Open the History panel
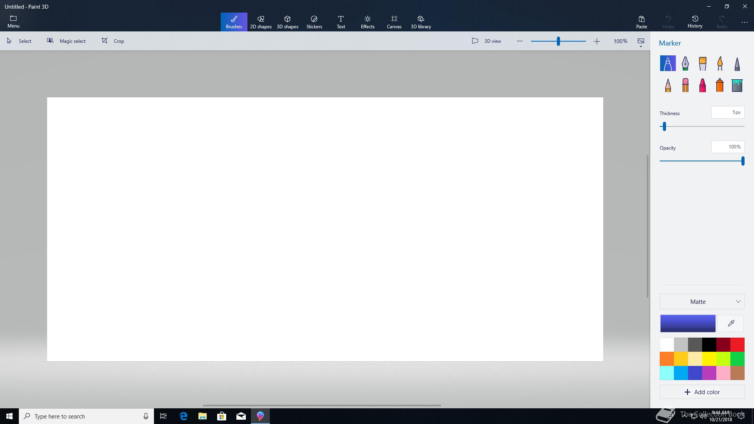Screen dimensions: 754x424 click(x=695, y=22)
